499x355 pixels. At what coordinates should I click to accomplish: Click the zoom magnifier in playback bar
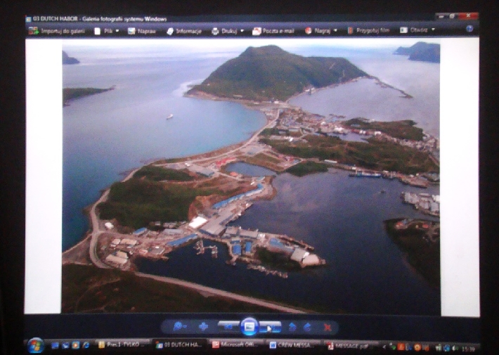[x=179, y=327]
